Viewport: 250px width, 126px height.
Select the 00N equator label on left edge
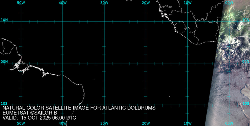(x=4, y=62)
